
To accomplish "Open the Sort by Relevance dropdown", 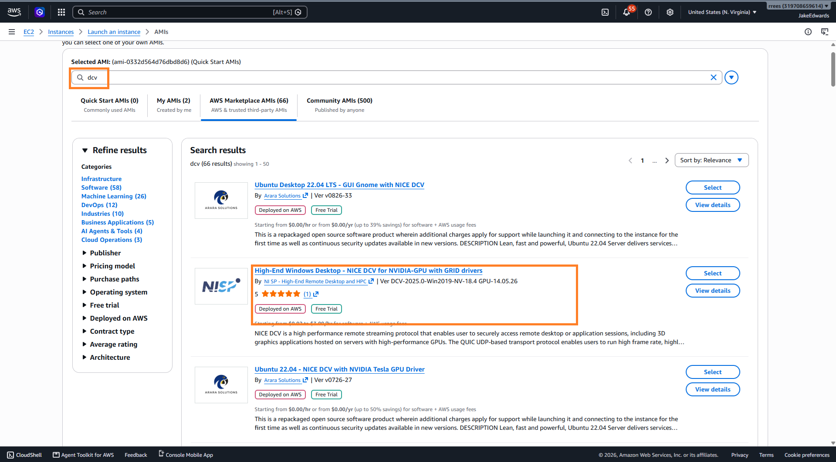I will click(711, 160).
